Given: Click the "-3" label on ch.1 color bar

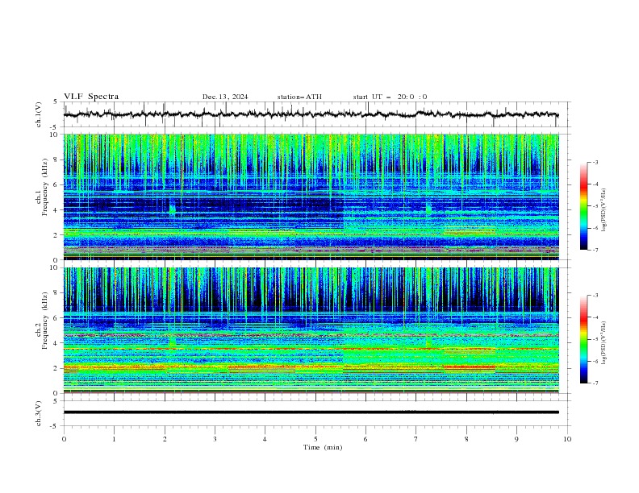Looking at the screenshot, I should [595, 162].
